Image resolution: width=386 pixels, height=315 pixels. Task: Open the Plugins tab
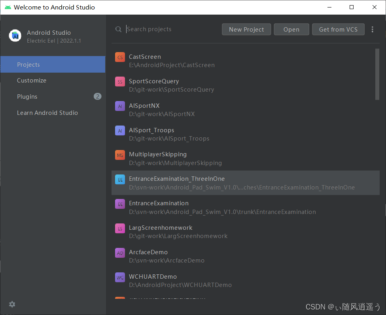click(x=53, y=97)
